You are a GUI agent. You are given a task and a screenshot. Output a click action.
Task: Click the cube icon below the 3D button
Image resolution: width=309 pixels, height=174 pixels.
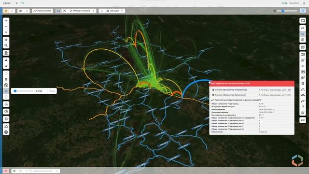[x=303, y=40]
